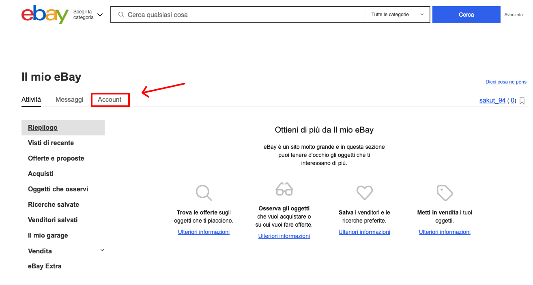The height and width of the screenshot is (285, 533).
Task: Click the blue Cerca button
Action: pyautogui.click(x=466, y=15)
